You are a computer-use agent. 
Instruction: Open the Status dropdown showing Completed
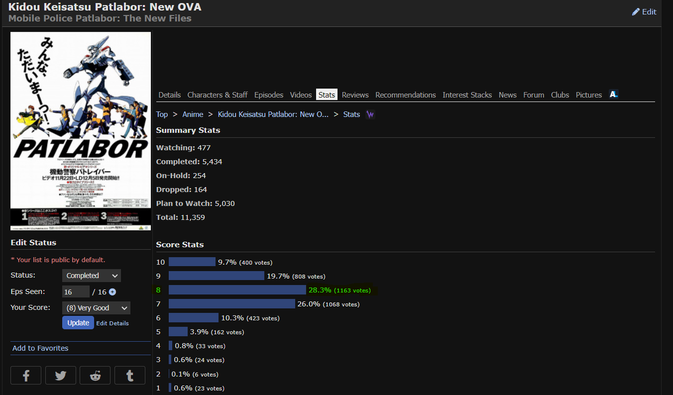pos(91,275)
